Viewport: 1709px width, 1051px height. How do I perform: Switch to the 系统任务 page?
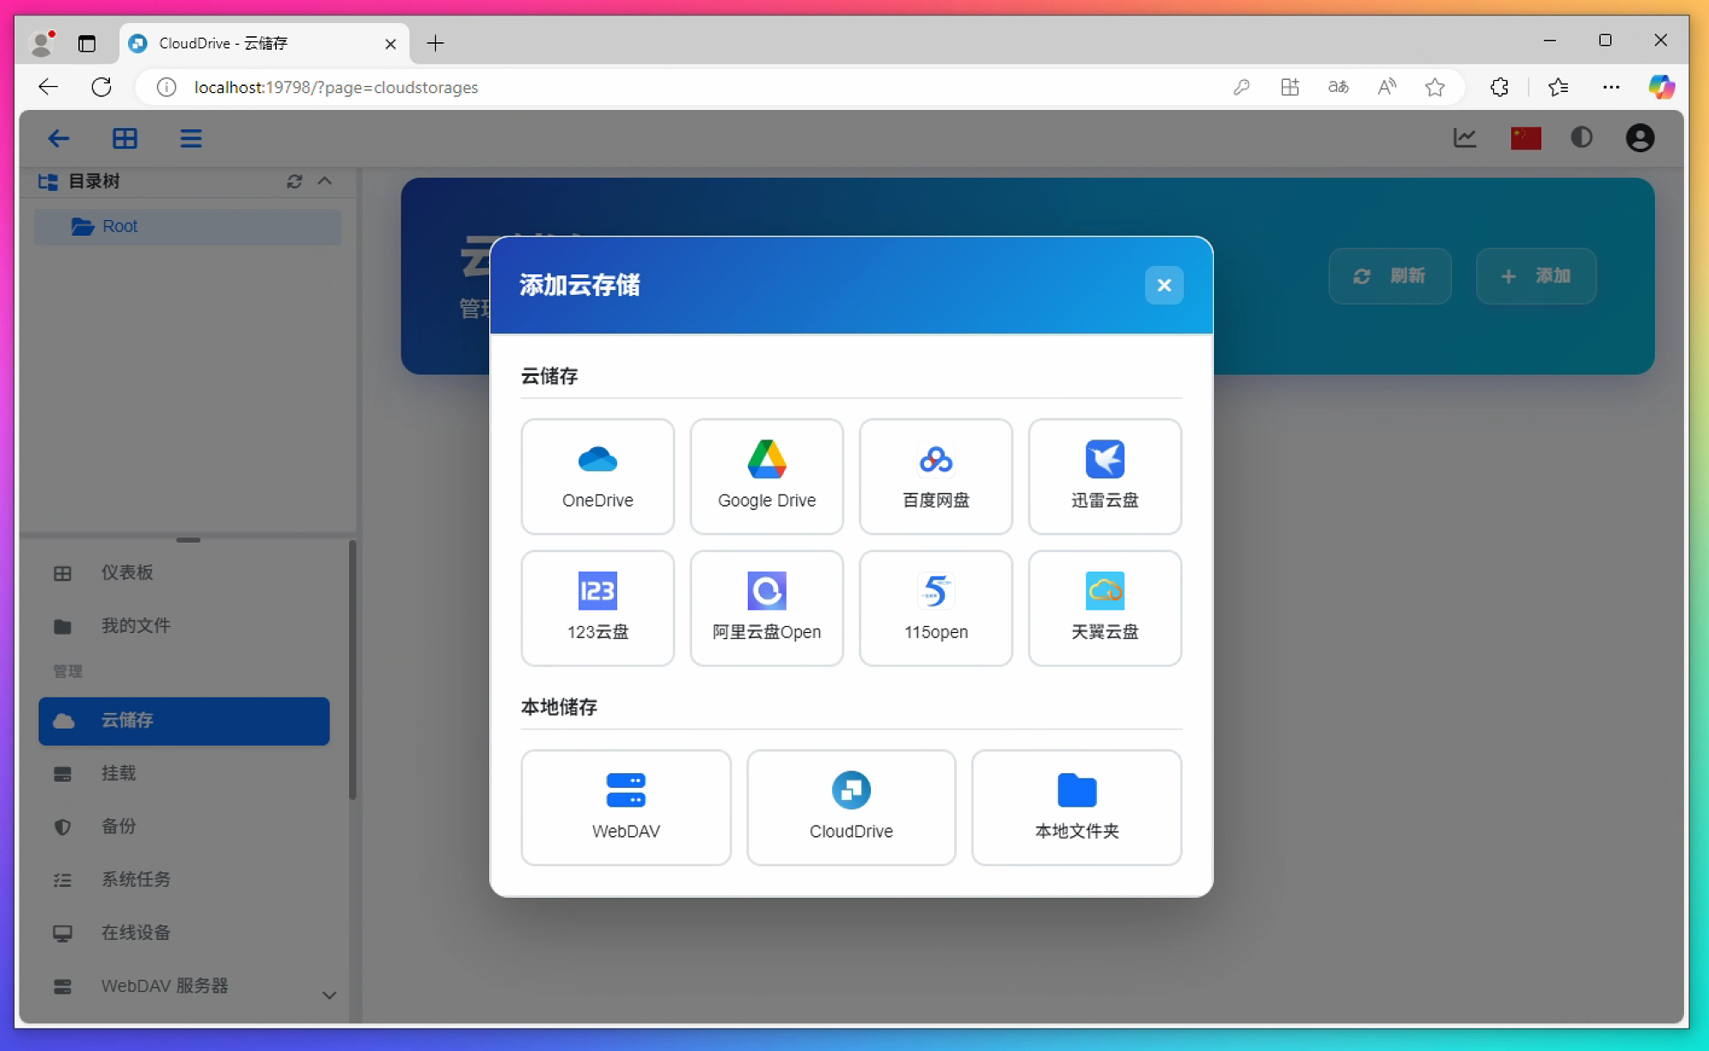pos(135,879)
